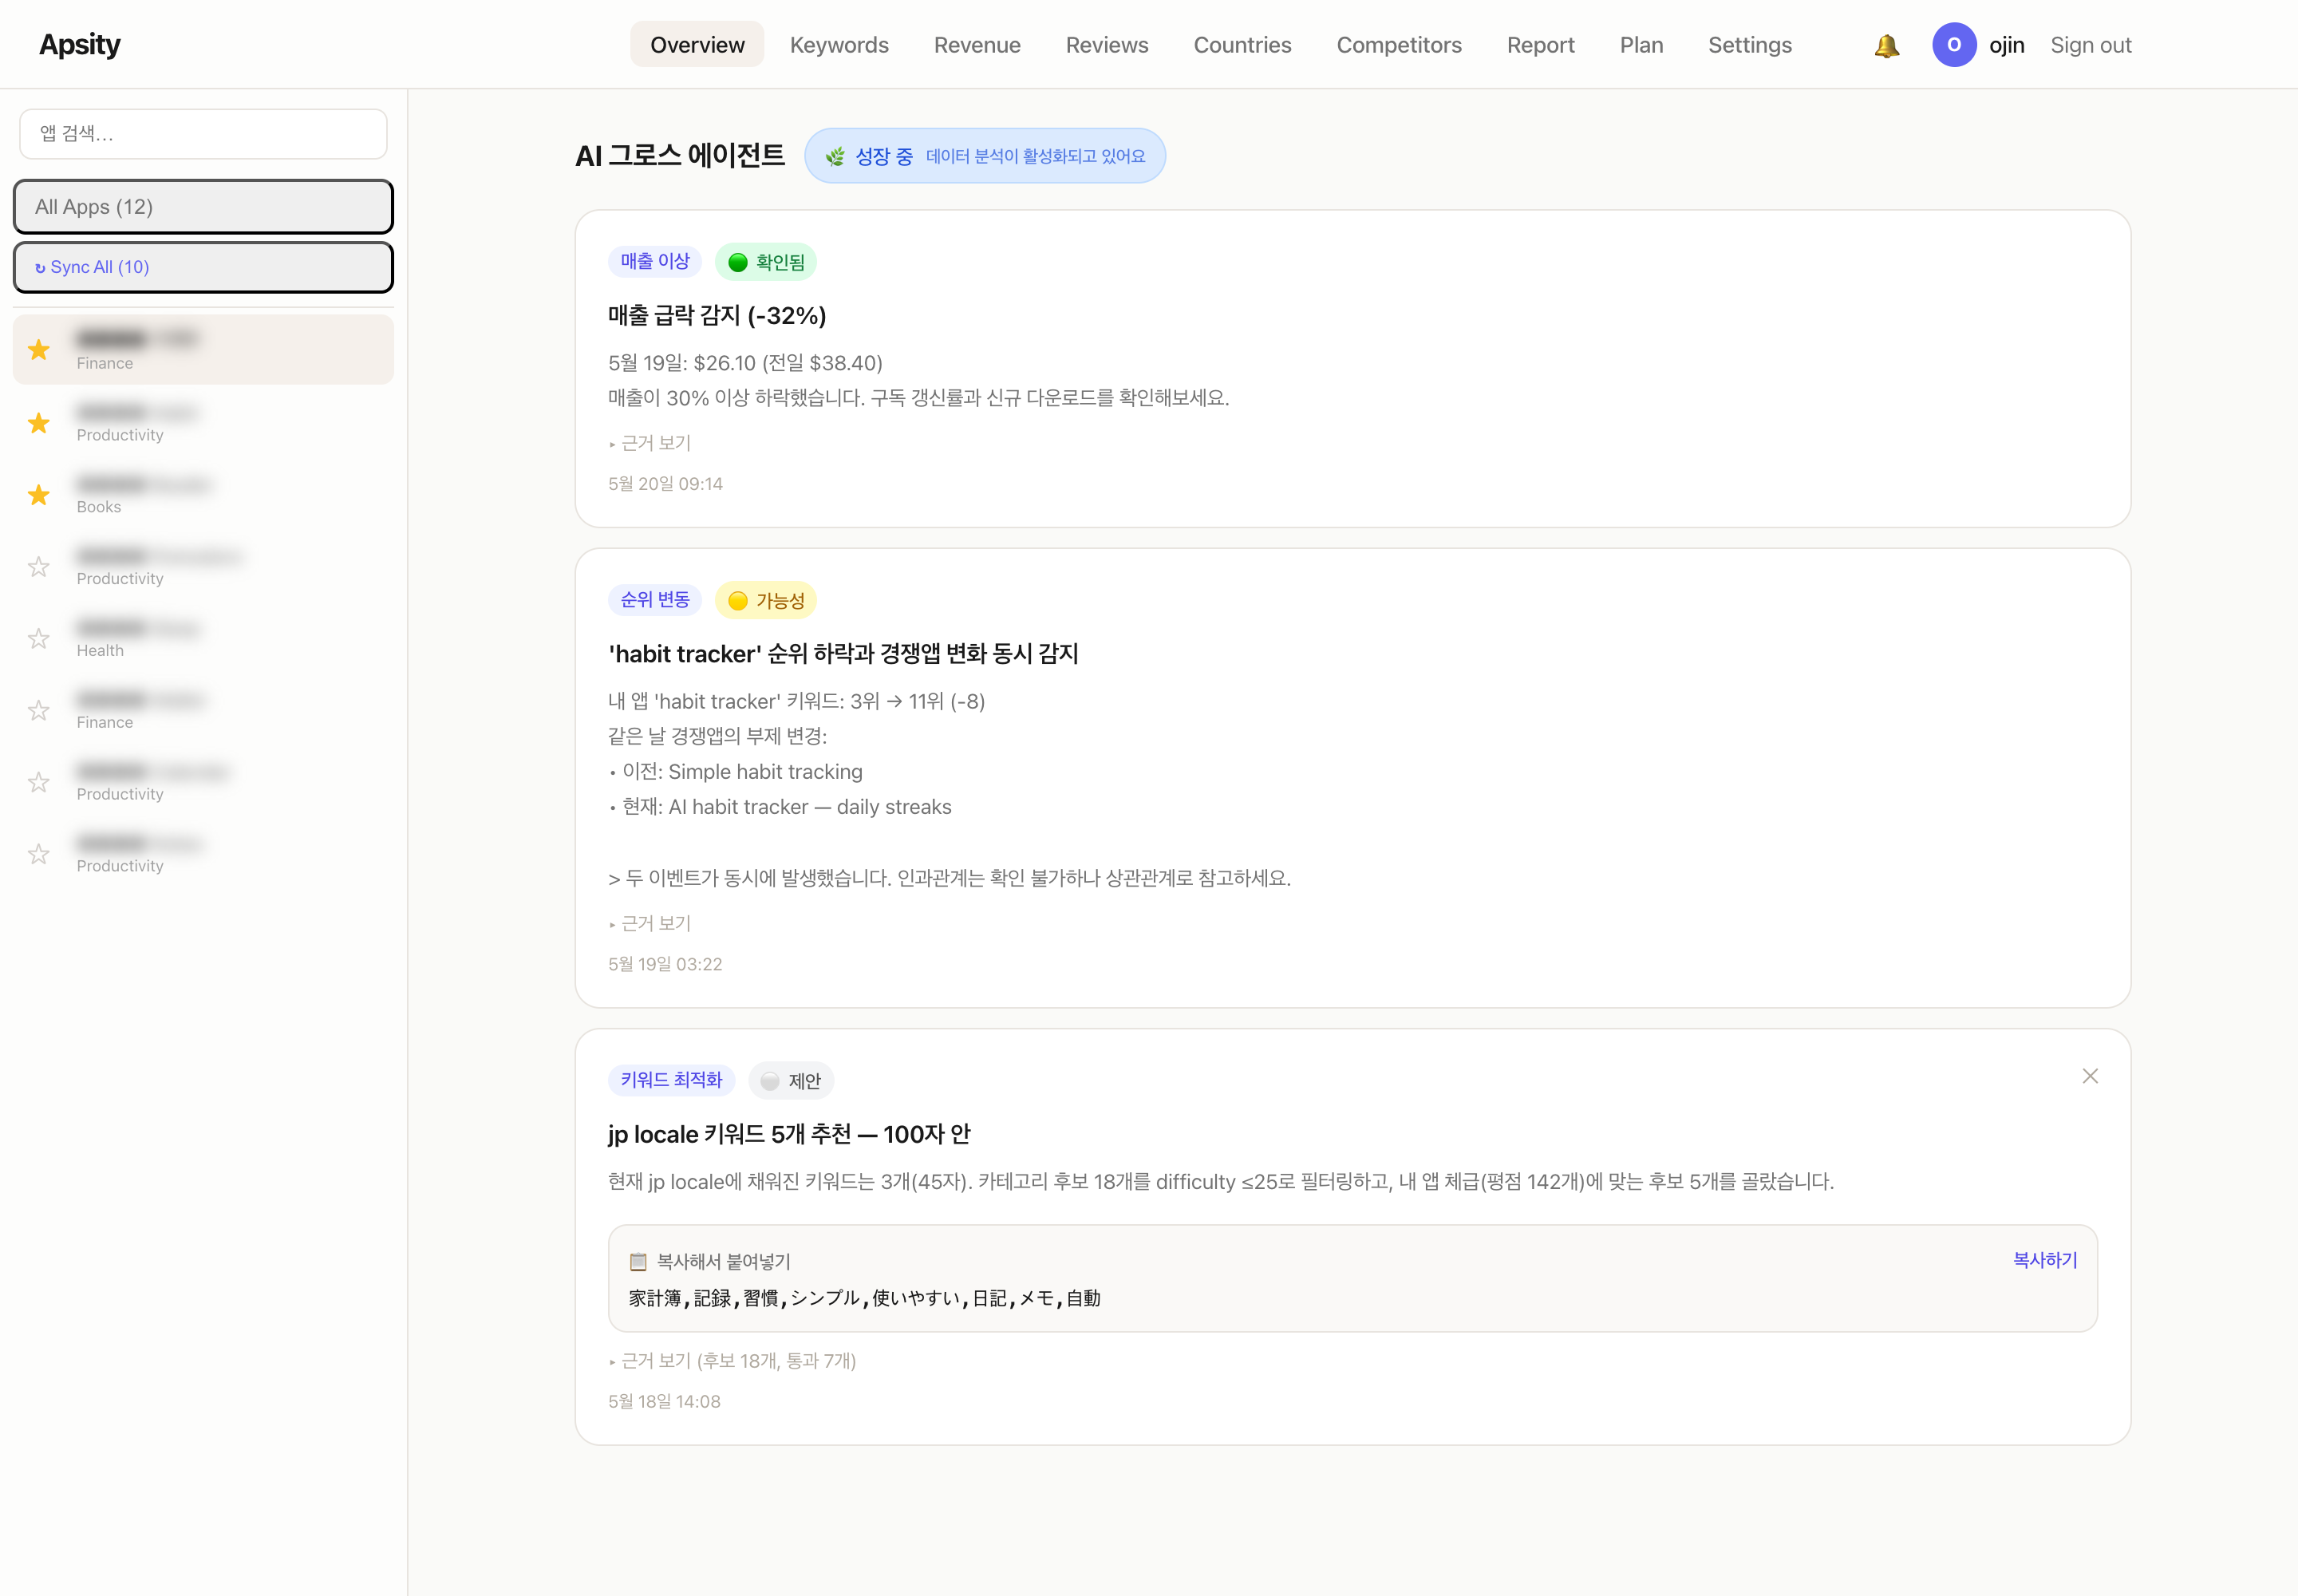This screenshot has width=2298, height=1596.
Task: Click the leaf icon in 성장 중 badge
Action: point(835,156)
